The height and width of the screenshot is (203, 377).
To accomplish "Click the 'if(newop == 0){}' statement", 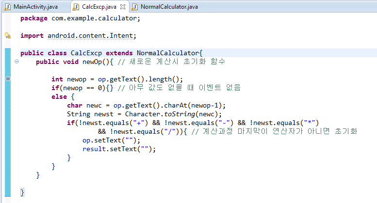I will tap(82, 88).
